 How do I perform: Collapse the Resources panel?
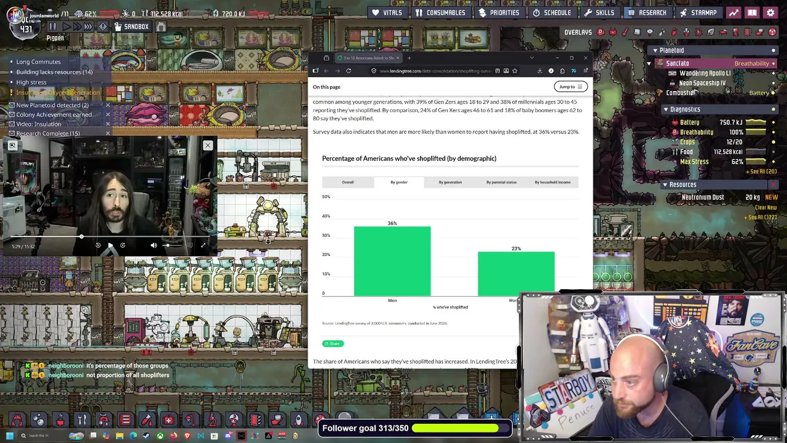[665, 185]
